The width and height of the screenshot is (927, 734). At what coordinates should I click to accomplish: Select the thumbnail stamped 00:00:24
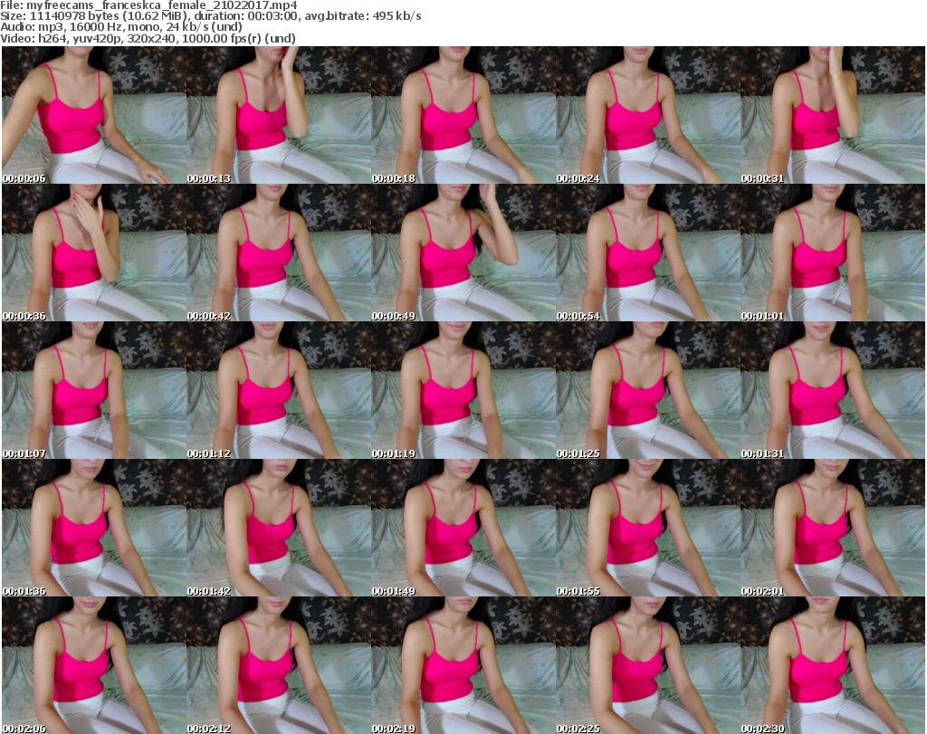tap(648, 115)
